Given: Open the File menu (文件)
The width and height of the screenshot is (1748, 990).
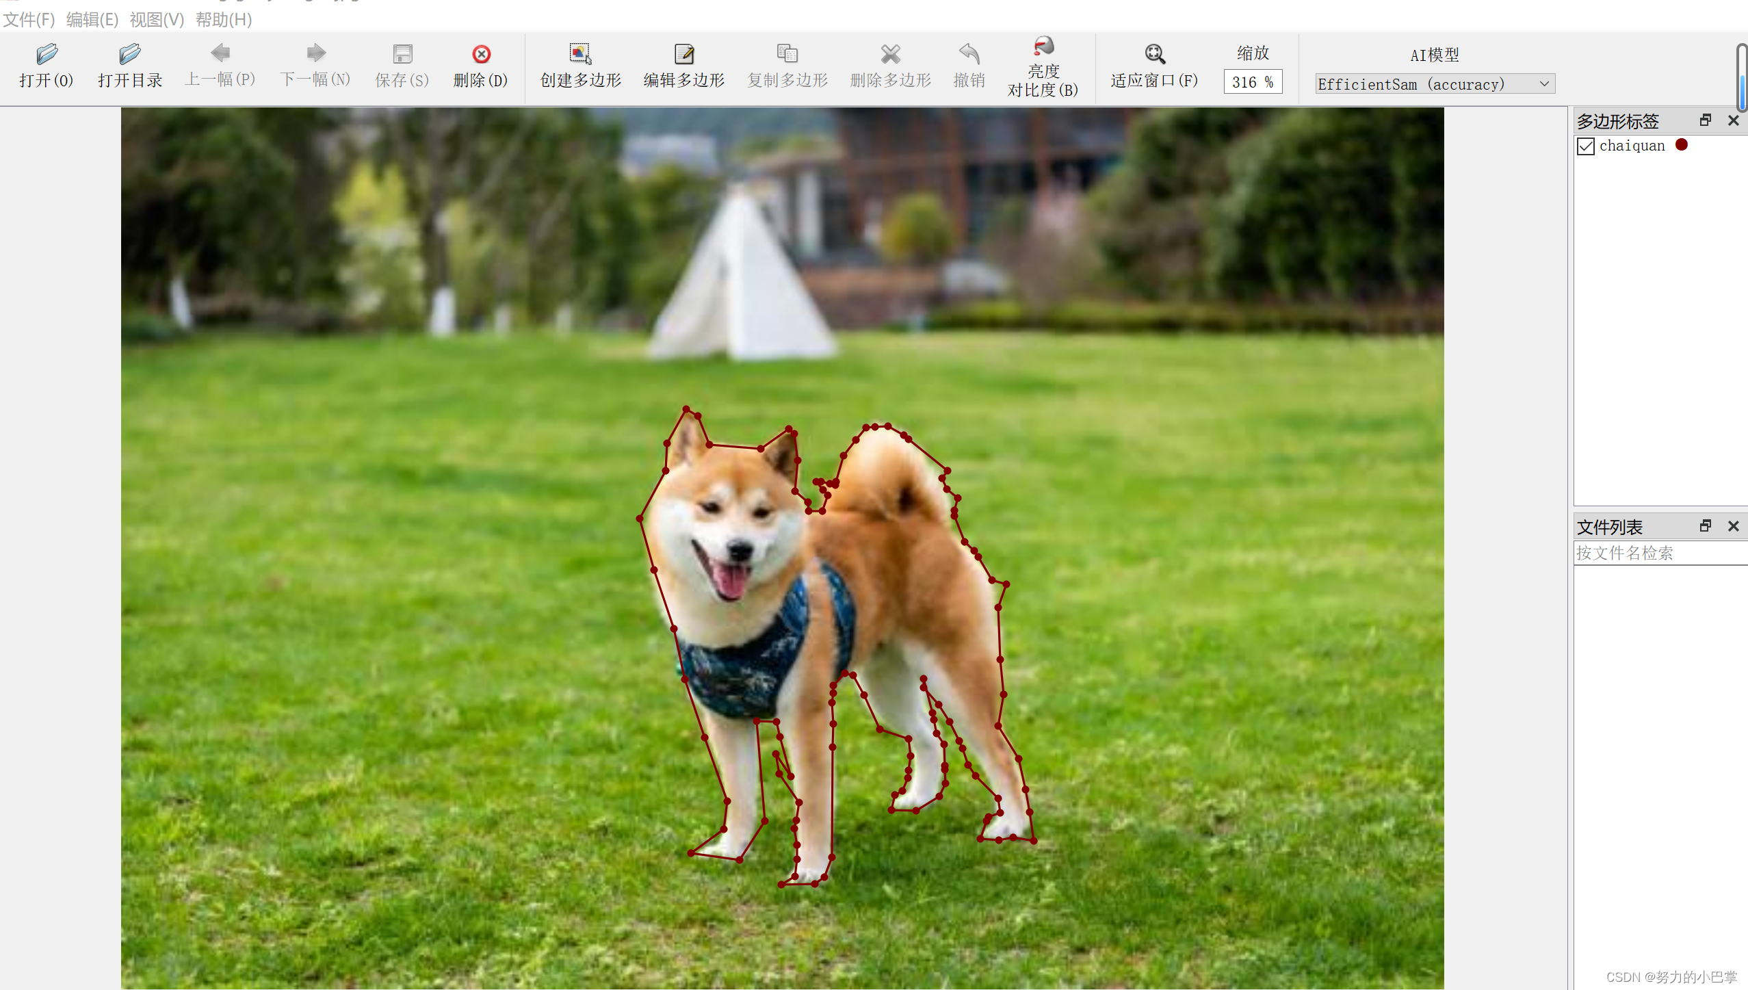Looking at the screenshot, I should click(x=29, y=20).
